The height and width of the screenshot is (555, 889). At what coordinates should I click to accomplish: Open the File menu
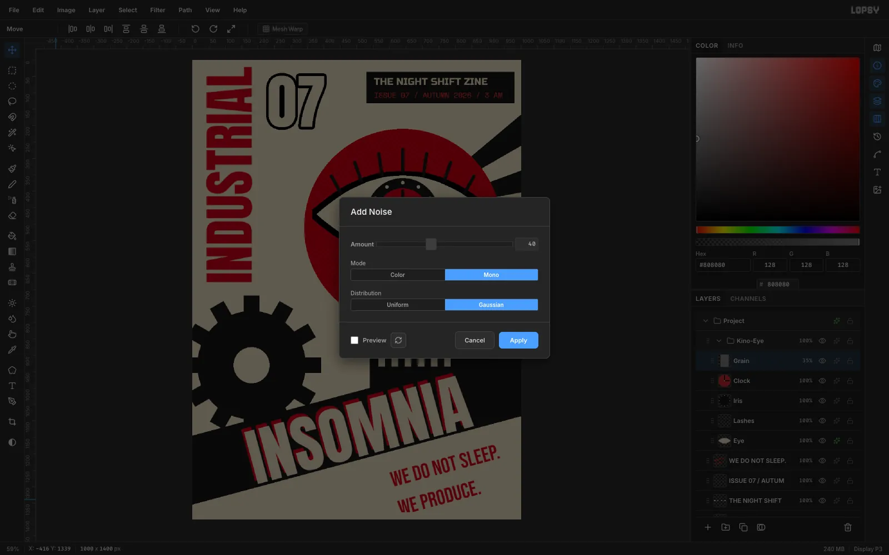[x=14, y=10]
